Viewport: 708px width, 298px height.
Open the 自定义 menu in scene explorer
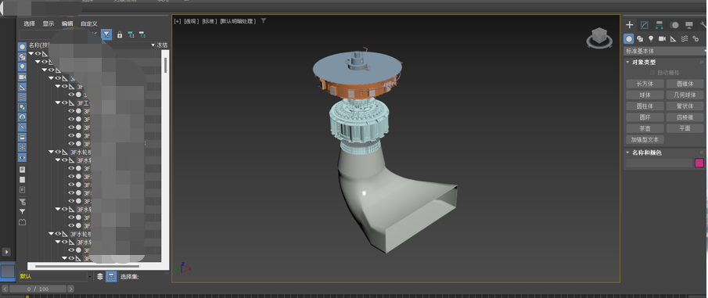pyautogui.click(x=89, y=23)
